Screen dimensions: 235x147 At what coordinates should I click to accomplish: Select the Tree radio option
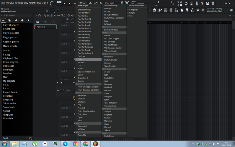[x=130, y=16]
